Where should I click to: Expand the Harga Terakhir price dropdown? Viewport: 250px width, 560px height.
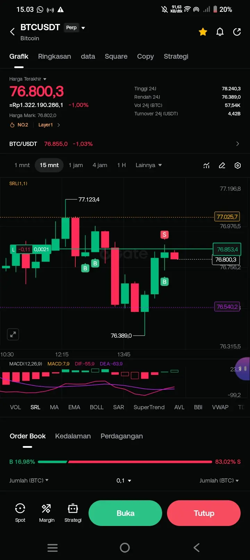[28, 79]
